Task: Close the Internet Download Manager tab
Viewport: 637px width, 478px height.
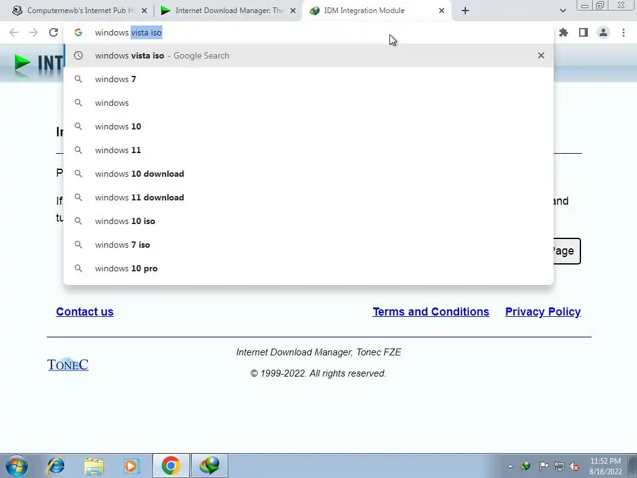Action: (x=293, y=11)
